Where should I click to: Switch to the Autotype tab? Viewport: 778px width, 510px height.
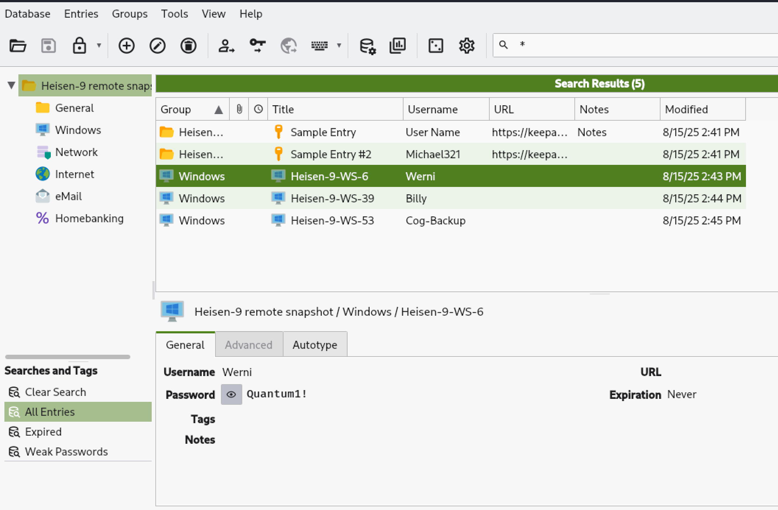pos(315,345)
